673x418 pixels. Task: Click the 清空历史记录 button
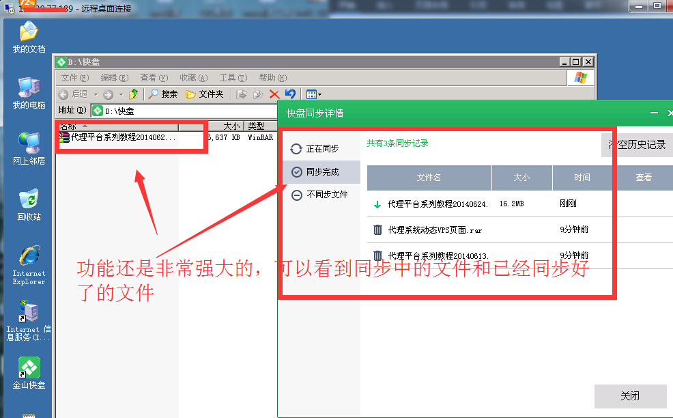pyautogui.click(x=637, y=145)
